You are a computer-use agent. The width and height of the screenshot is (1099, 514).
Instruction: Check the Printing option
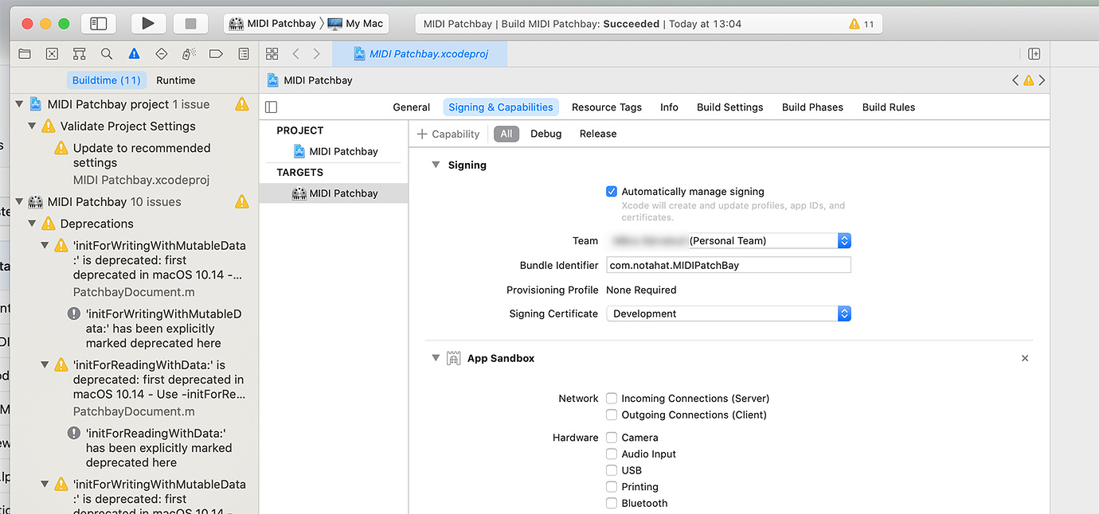612,487
